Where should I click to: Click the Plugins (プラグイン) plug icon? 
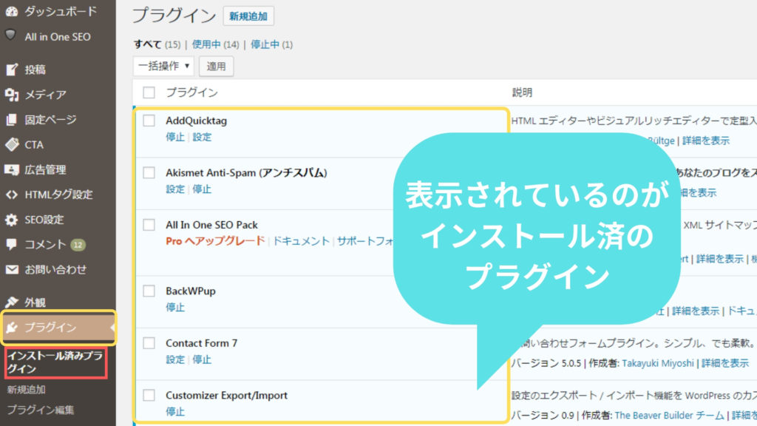click(12, 328)
